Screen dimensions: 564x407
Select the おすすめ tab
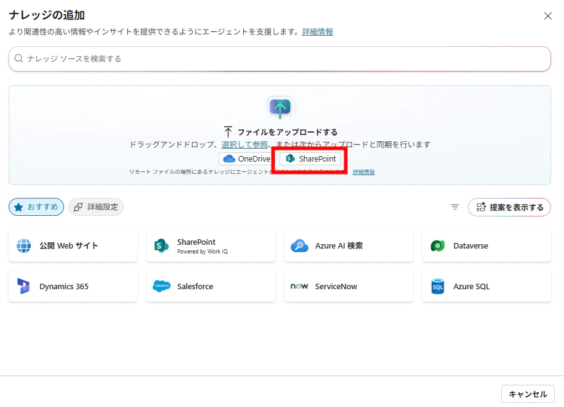[36, 207]
